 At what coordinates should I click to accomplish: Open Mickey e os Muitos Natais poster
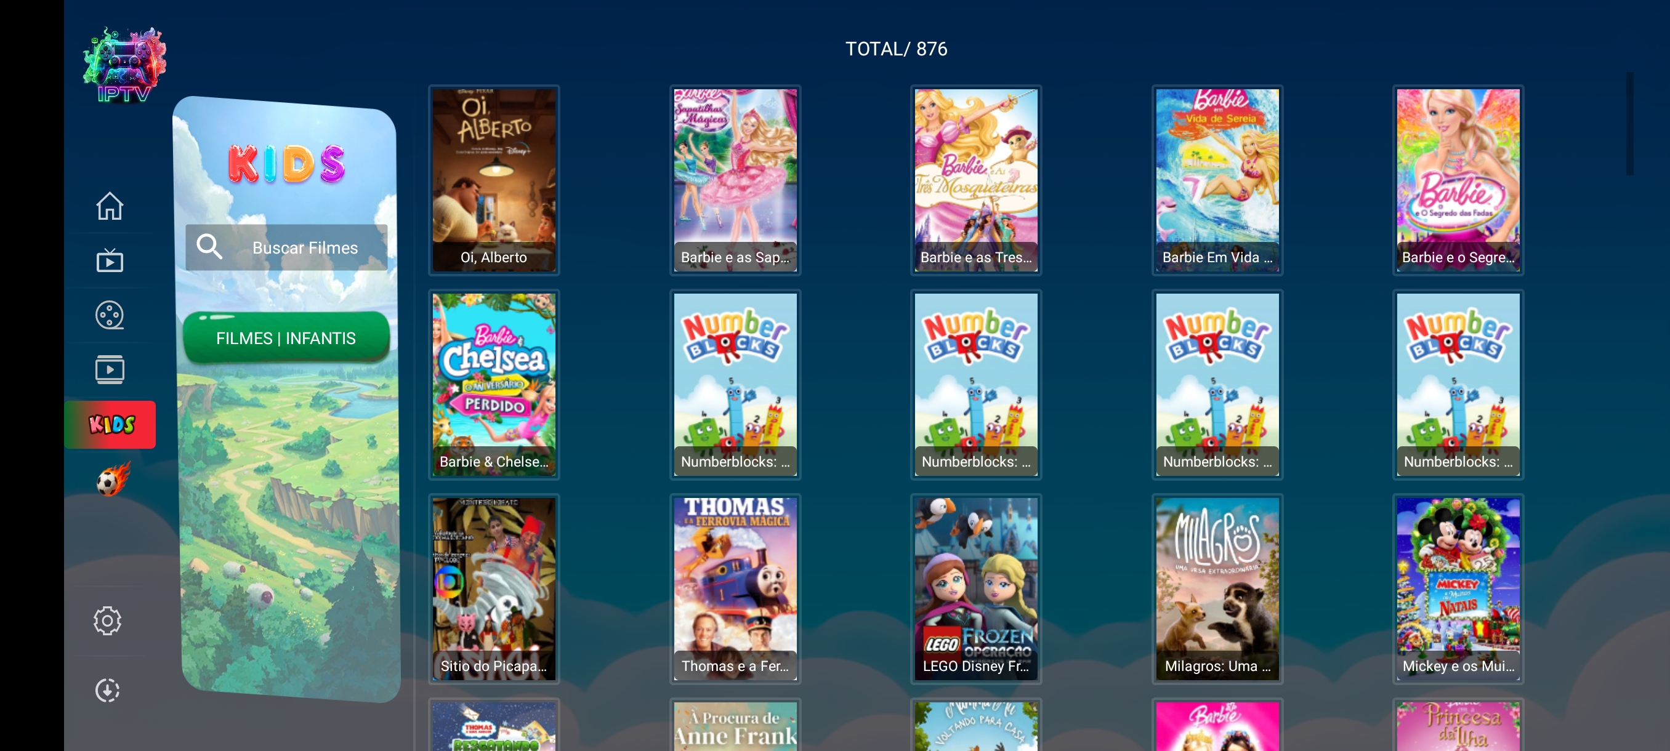(x=1458, y=588)
